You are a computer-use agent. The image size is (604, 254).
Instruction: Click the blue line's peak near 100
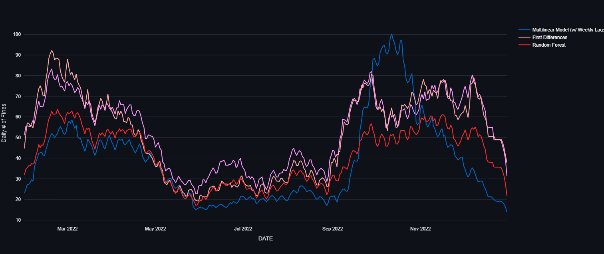click(x=391, y=34)
